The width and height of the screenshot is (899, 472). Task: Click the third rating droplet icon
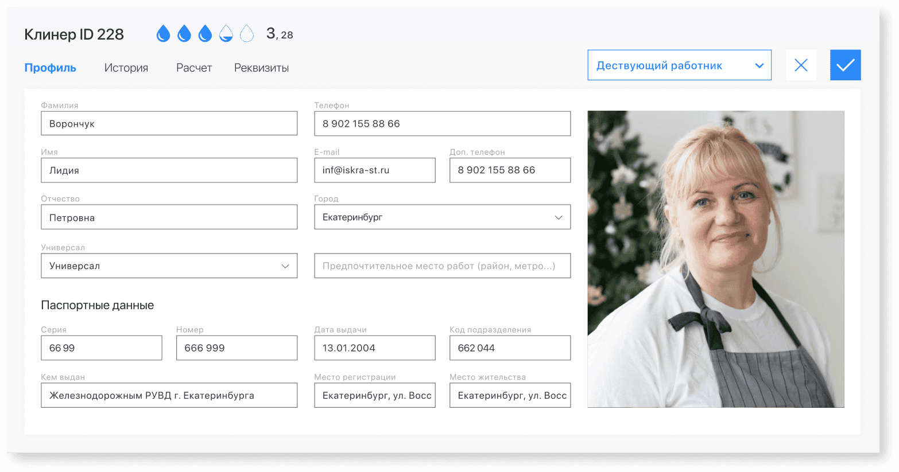tap(205, 34)
